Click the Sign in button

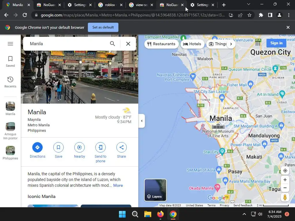pyautogui.click(x=276, y=43)
